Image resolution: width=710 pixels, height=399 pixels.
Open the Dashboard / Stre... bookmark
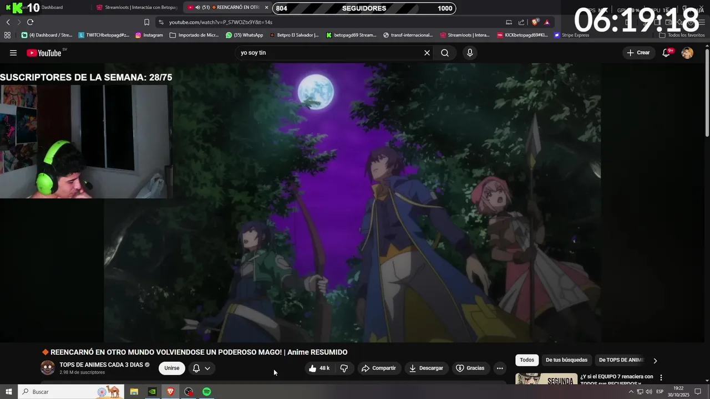pyautogui.click(x=47, y=35)
